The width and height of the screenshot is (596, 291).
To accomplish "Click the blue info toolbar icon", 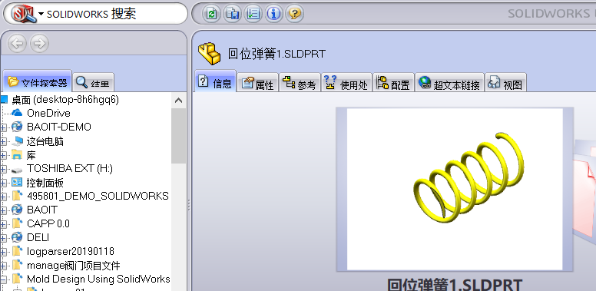I will (273, 14).
